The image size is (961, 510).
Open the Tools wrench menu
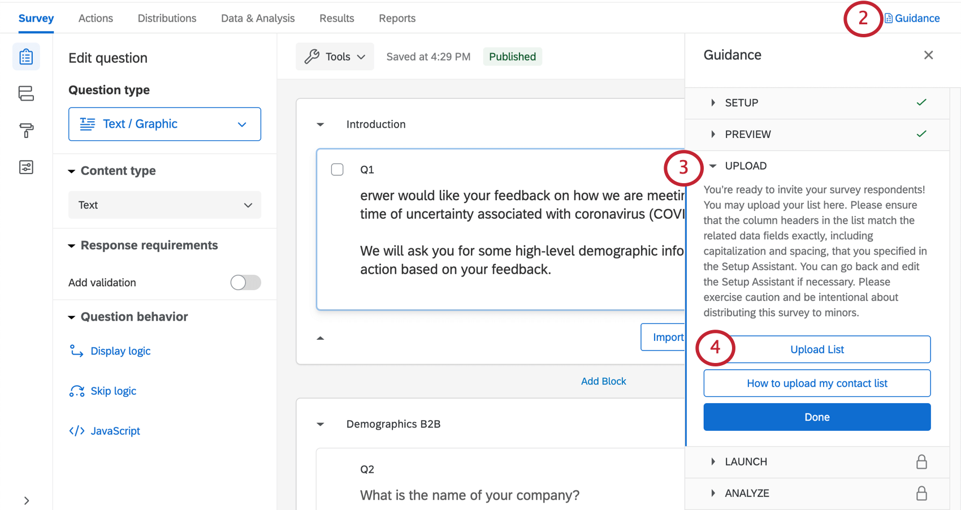[335, 56]
